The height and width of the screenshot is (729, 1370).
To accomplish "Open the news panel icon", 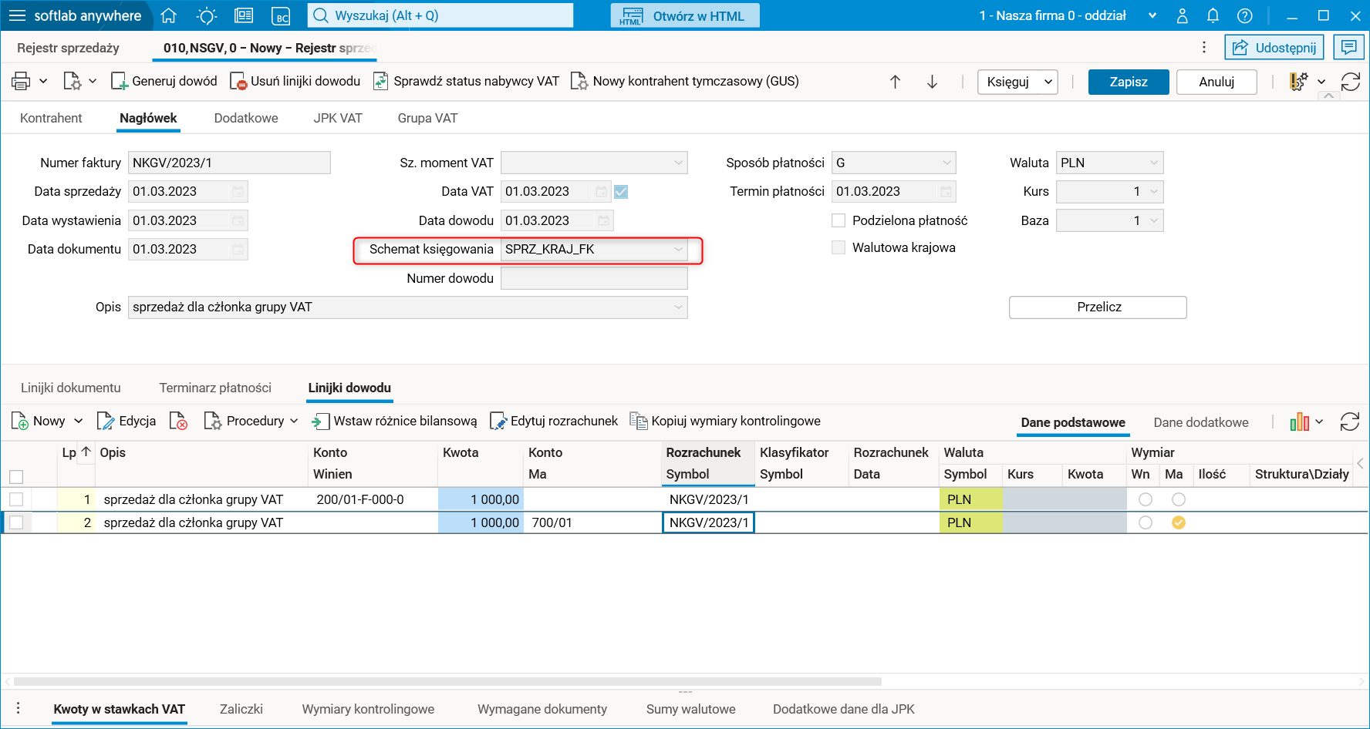I will point(244,15).
